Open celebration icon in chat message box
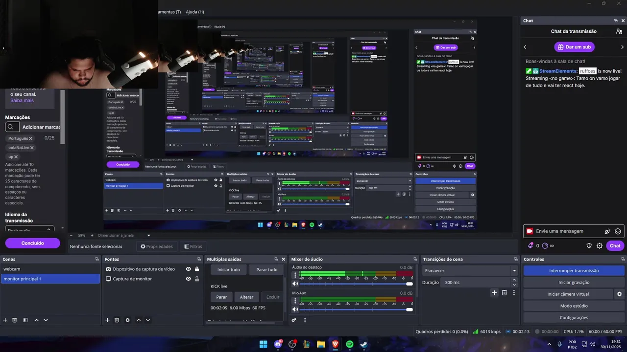Viewport: 627px width, 352px height. [607, 231]
